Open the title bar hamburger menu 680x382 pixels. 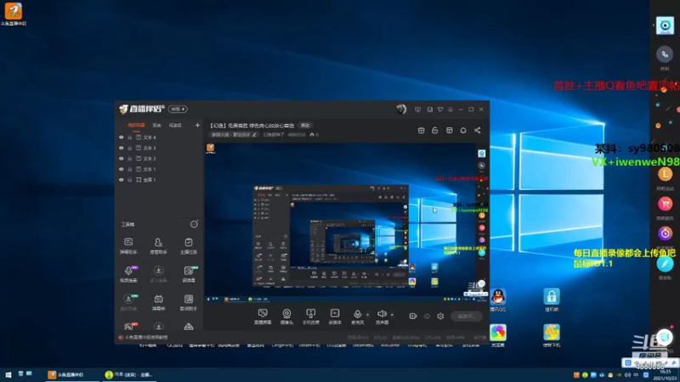[x=450, y=110]
